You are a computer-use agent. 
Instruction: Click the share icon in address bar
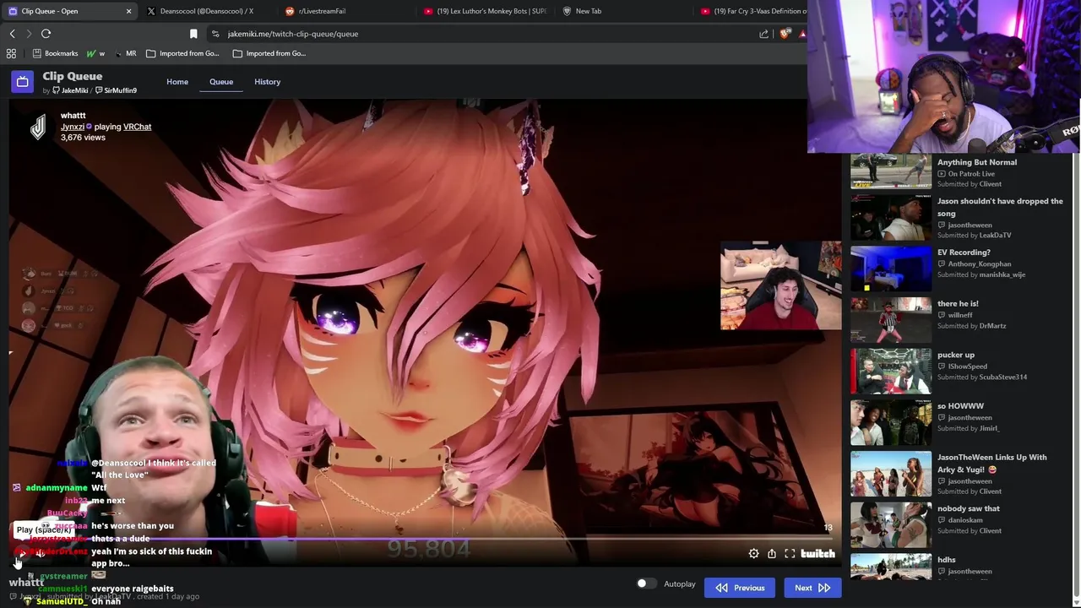(764, 34)
